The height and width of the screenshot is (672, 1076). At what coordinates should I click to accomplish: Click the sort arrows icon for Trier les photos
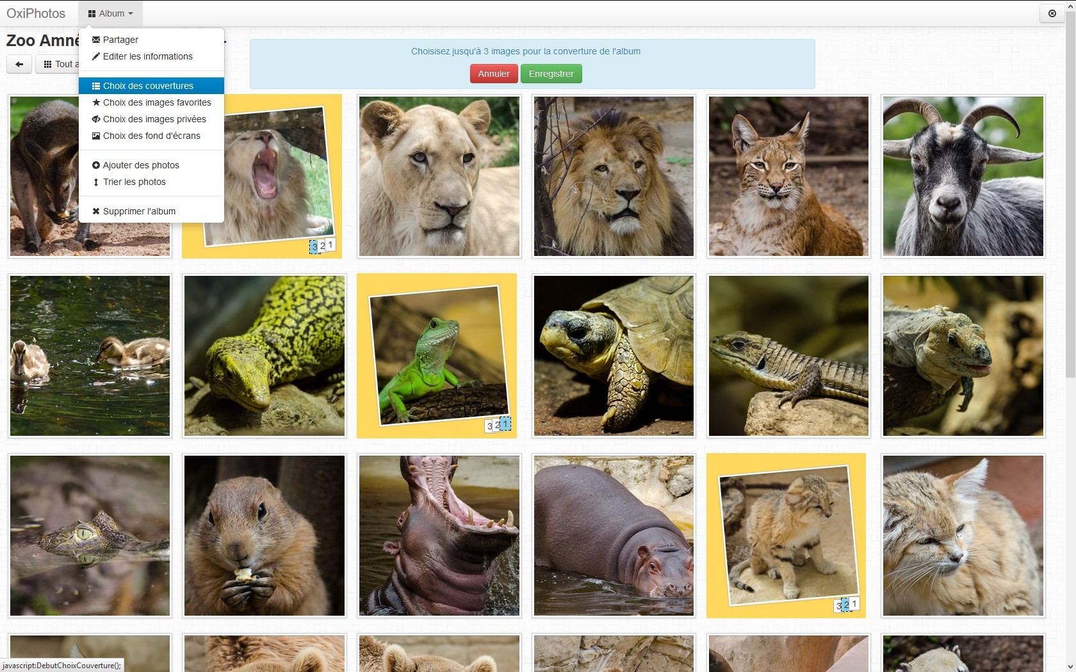point(96,182)
